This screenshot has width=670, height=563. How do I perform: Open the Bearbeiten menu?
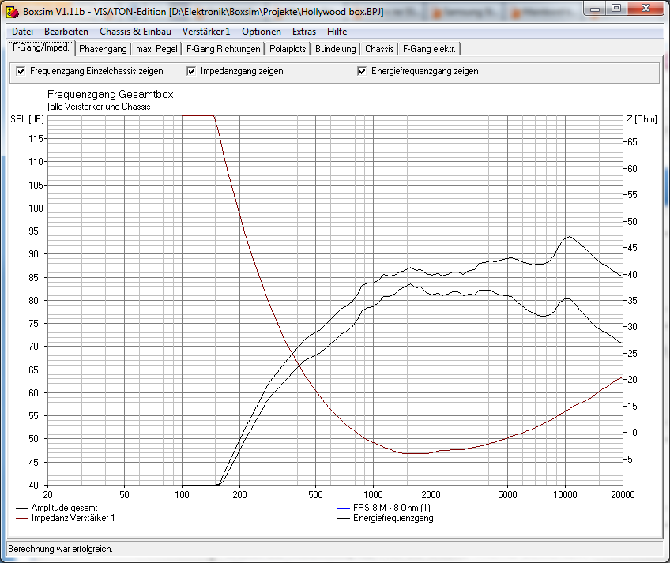66,32
